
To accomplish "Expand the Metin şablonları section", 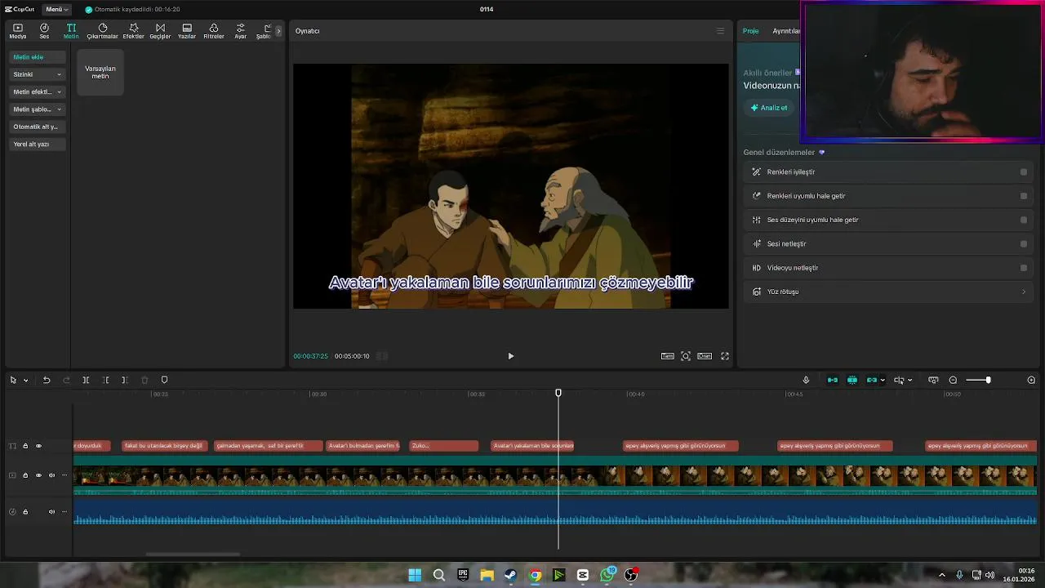I will click(x=38, y=109).
